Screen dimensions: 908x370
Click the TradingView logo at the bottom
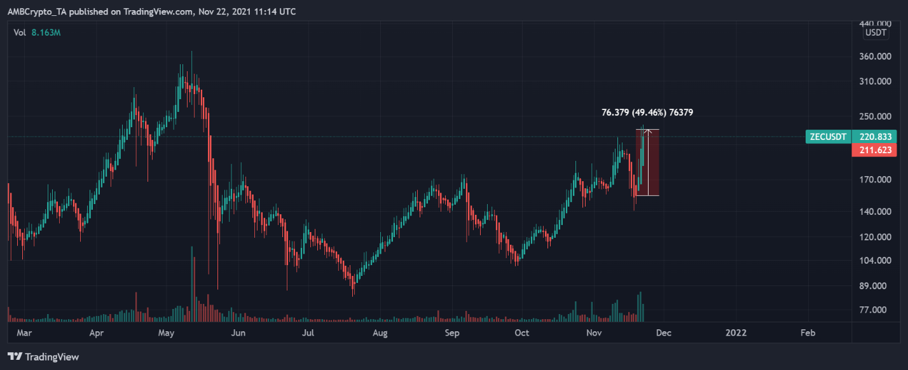[x=43, y=357]
